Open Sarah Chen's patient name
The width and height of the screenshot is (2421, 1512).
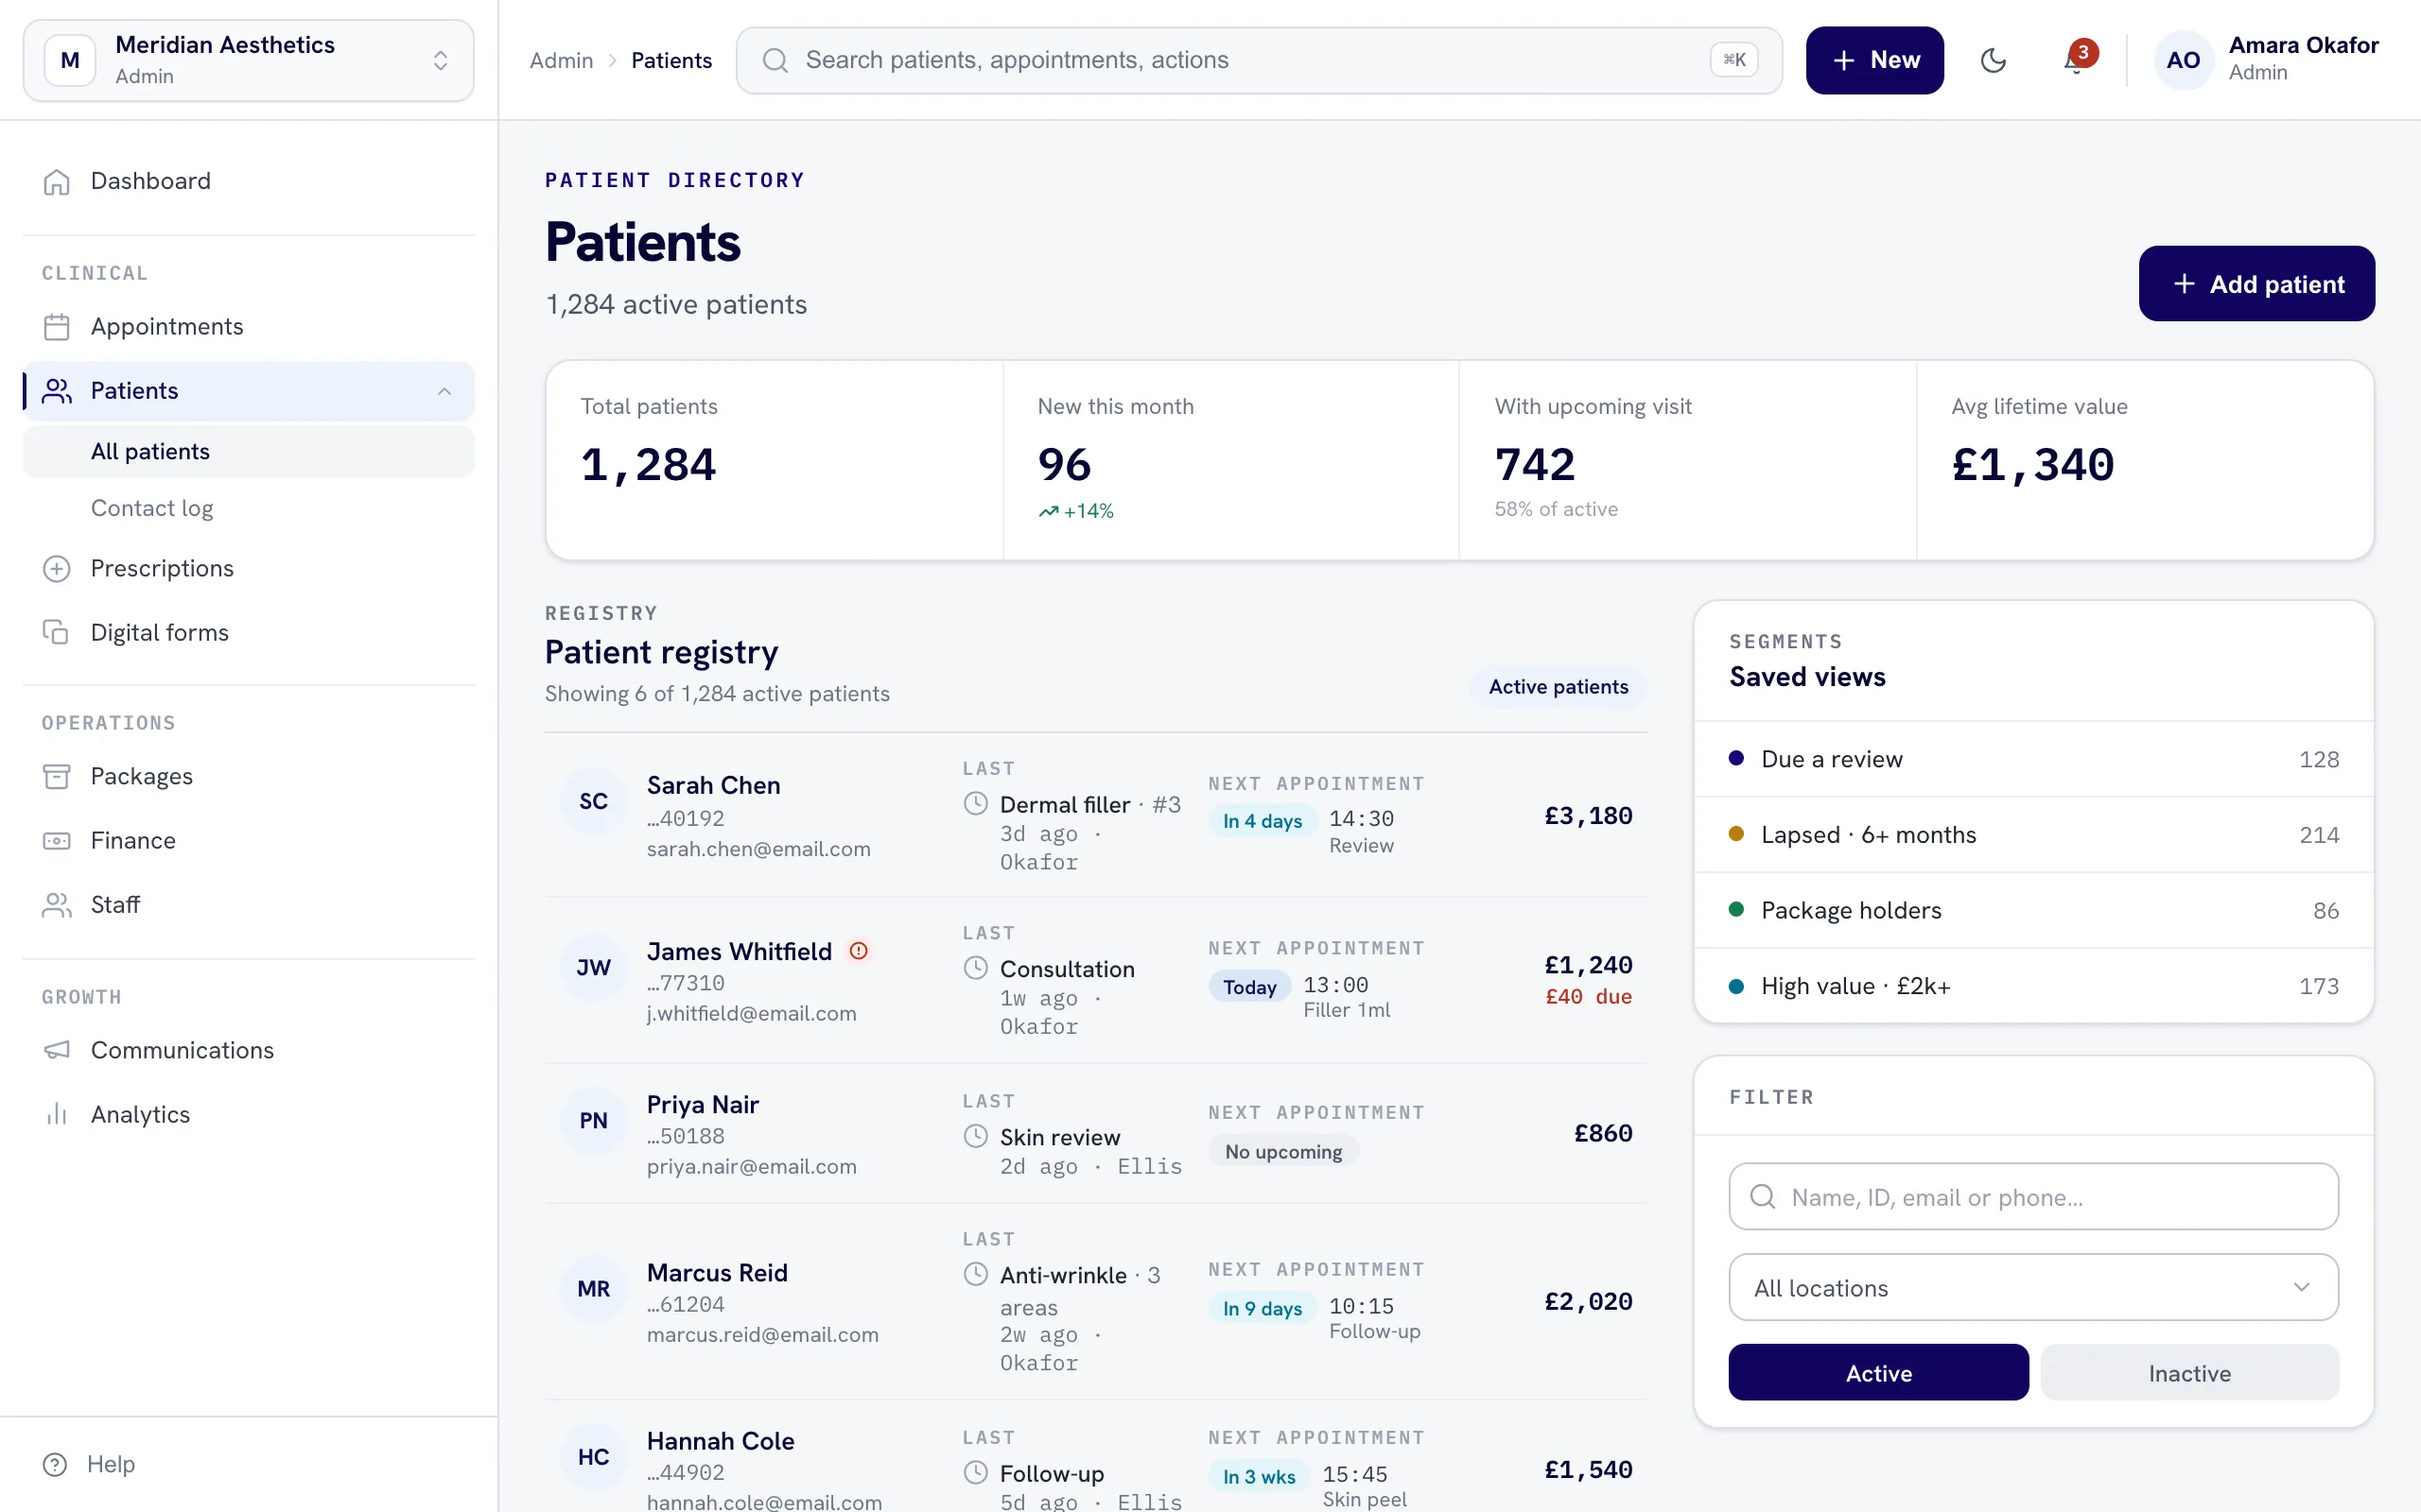pos(713,785)
